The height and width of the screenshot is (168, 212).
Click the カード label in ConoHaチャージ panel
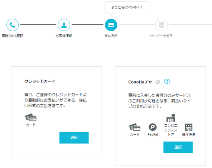tap(135, 135)
